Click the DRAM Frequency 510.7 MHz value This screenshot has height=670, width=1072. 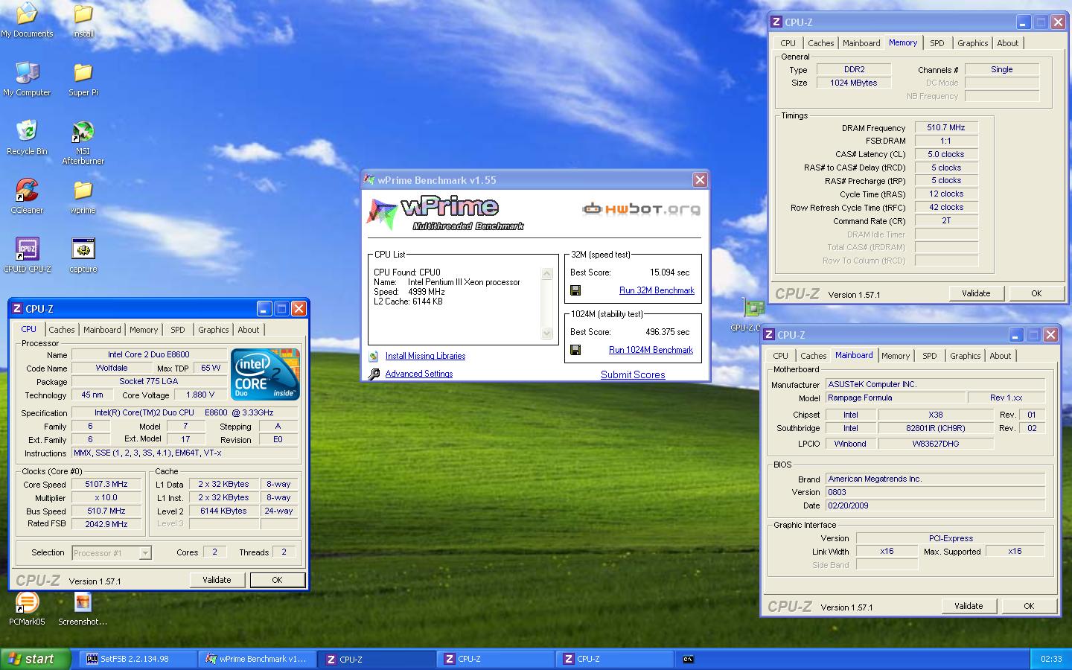click(946, 127)
